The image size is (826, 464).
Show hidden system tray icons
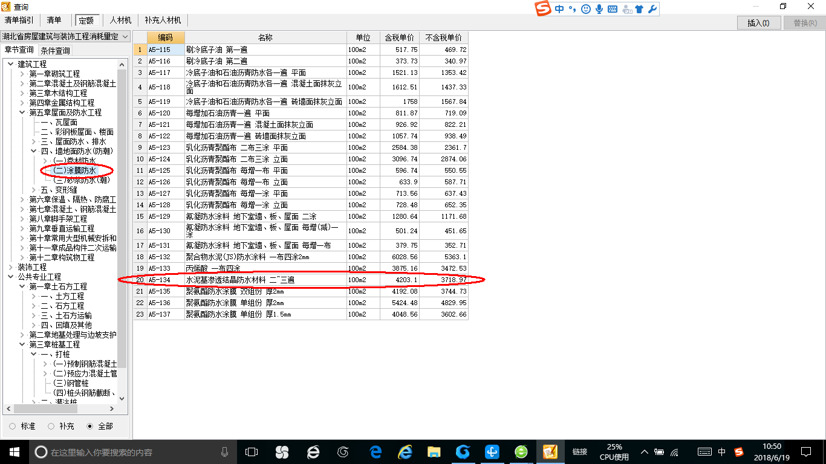tap(645, 451)
